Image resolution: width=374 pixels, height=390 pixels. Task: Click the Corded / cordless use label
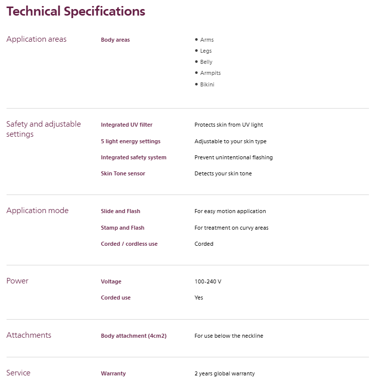(x=129, y=244)
